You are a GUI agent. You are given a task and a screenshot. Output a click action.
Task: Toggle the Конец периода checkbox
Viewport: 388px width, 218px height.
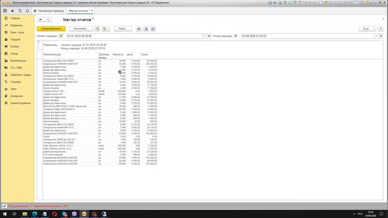tap(235, 36)
